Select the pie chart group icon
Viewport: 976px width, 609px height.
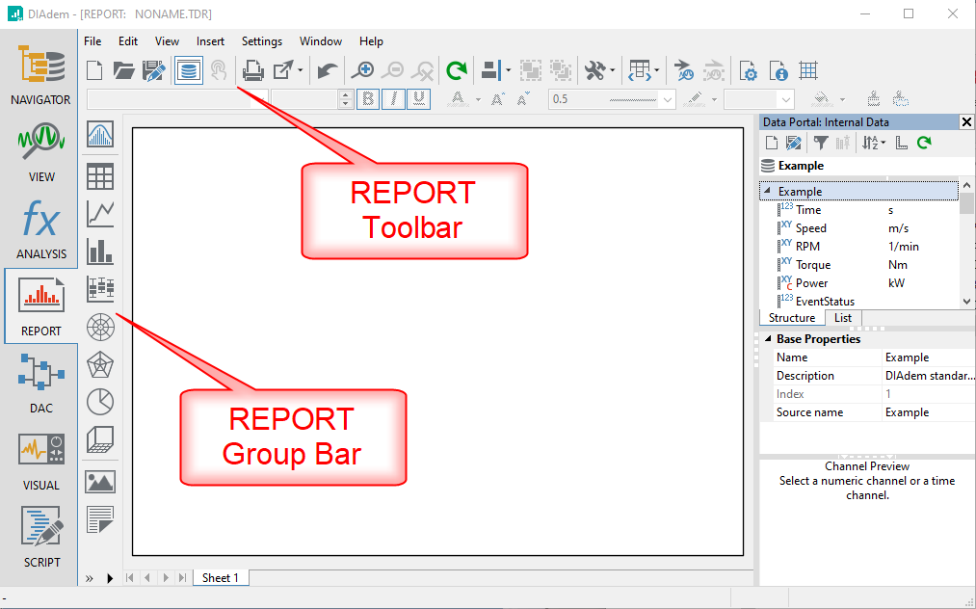coord(100,401)
